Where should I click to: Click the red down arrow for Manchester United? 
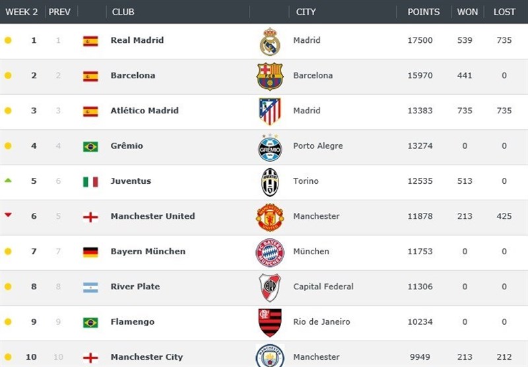[x=8, y=215]
